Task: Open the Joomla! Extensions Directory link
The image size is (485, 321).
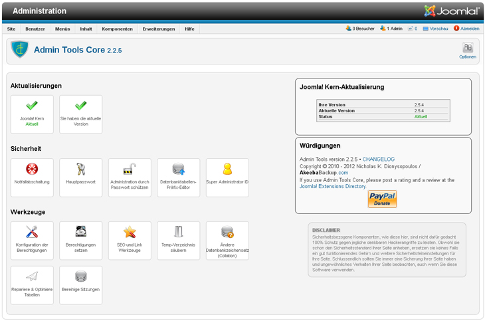Action: pos(332,186)
